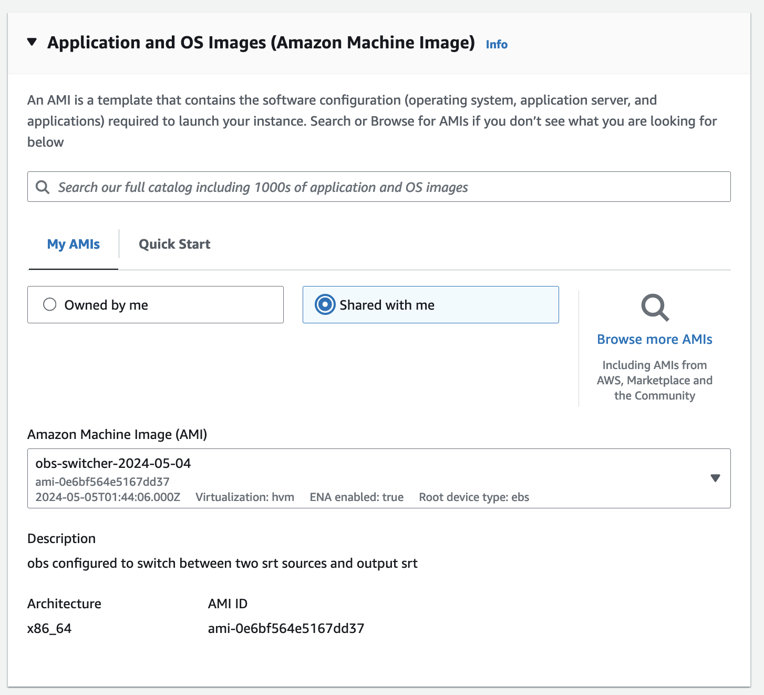The image size is (764, 695).
Task: Click the magnifier icon inside the search box
Action: [x=43, y=187]
